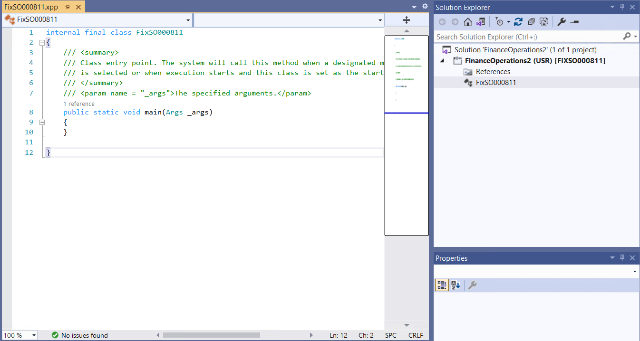Viewport: 640px width, 341px height.
Task: Collapse the class body outline at line 2
Action: (42, 43)
